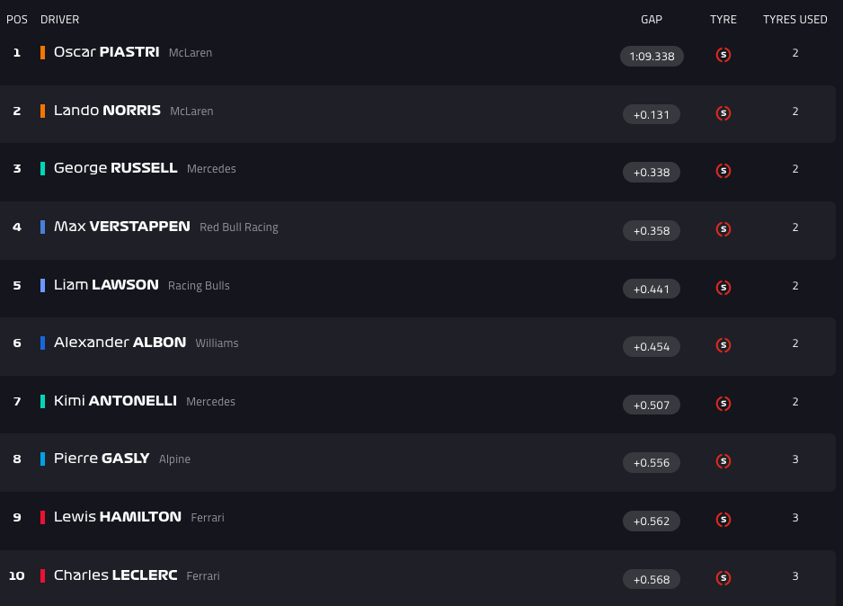843x606 pixels.
Task: Click soft tyre icon in Leclerc's row
Action: (x=723, y=578)
